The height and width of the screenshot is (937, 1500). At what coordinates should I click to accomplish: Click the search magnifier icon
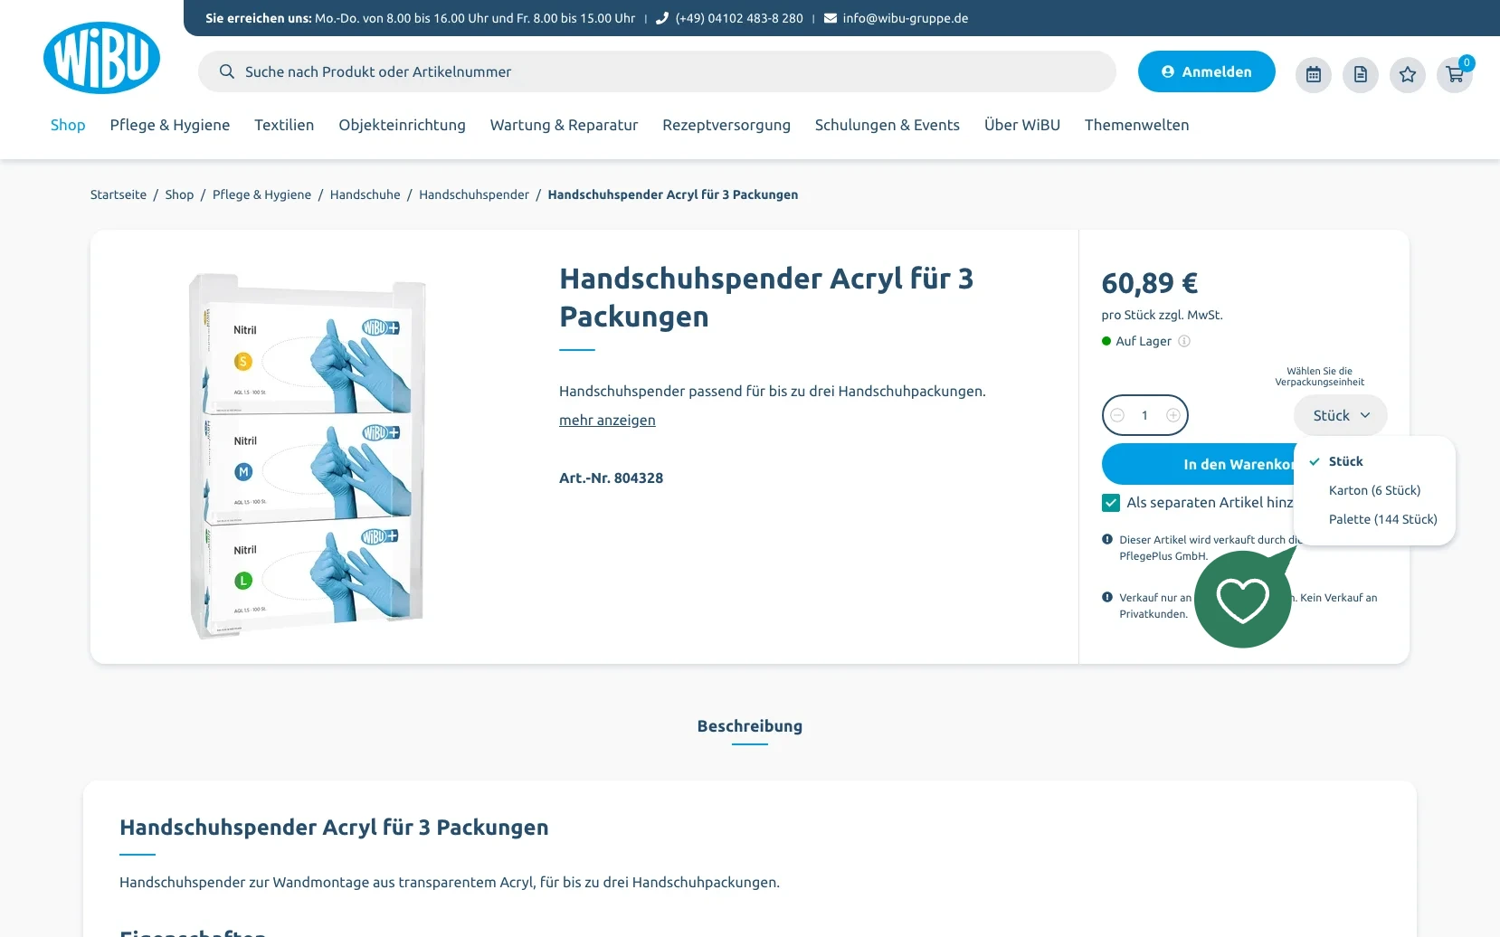(227, 71)
